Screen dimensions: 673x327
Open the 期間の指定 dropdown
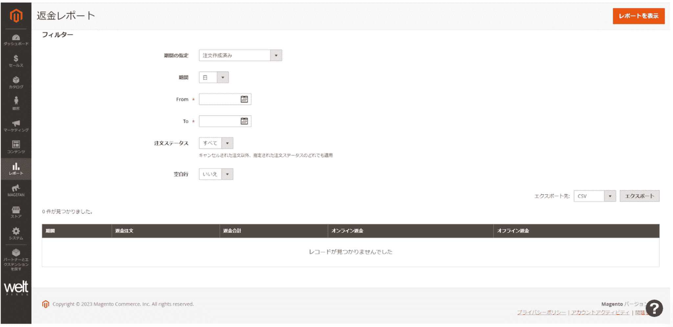coord(276,55)
